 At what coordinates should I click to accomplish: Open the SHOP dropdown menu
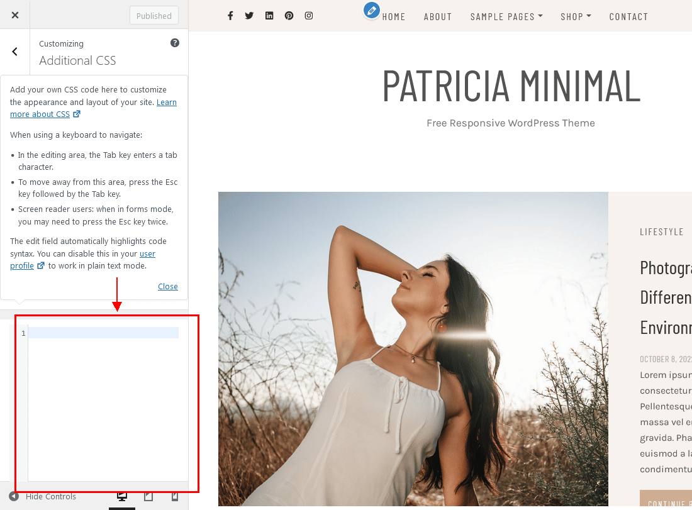pyautogui.click(x=576, y=16)
